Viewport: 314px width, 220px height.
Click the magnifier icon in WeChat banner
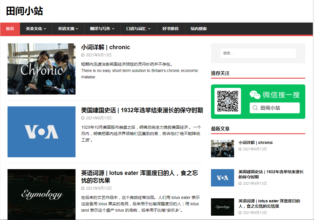tap(255, 108)
